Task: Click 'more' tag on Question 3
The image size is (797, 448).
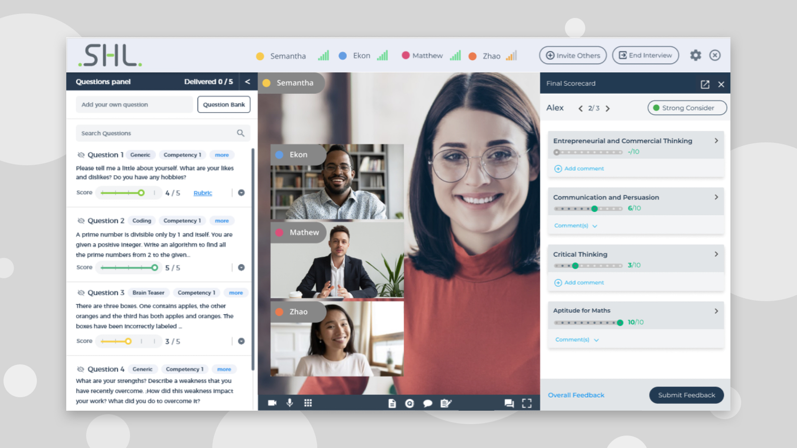Action: (x=236, y=293)
